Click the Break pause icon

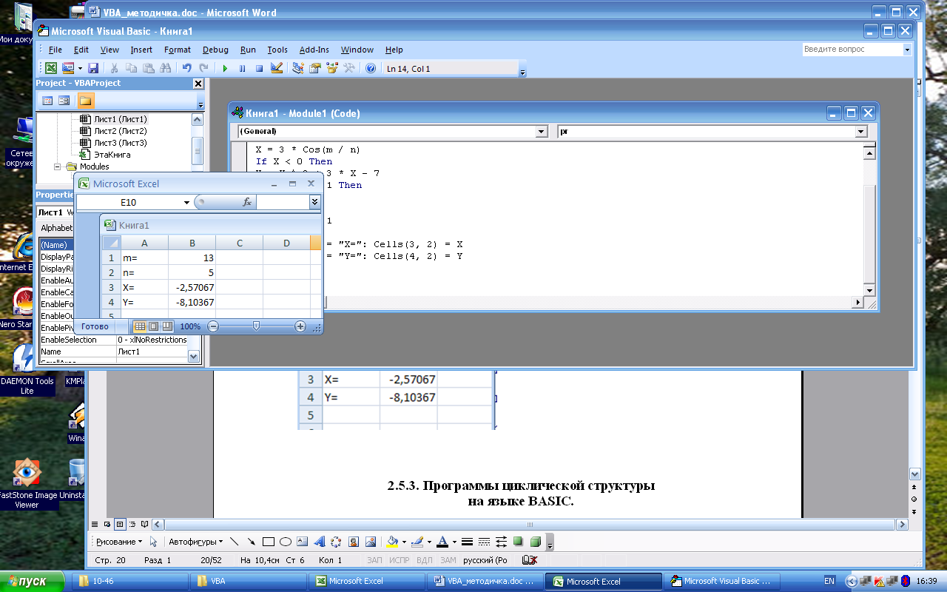pos(242,69)
